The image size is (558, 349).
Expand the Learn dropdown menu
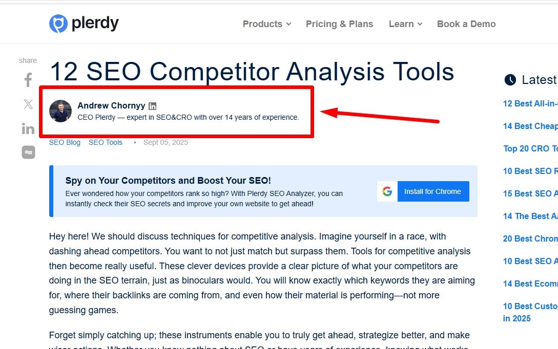click(405, 24)
